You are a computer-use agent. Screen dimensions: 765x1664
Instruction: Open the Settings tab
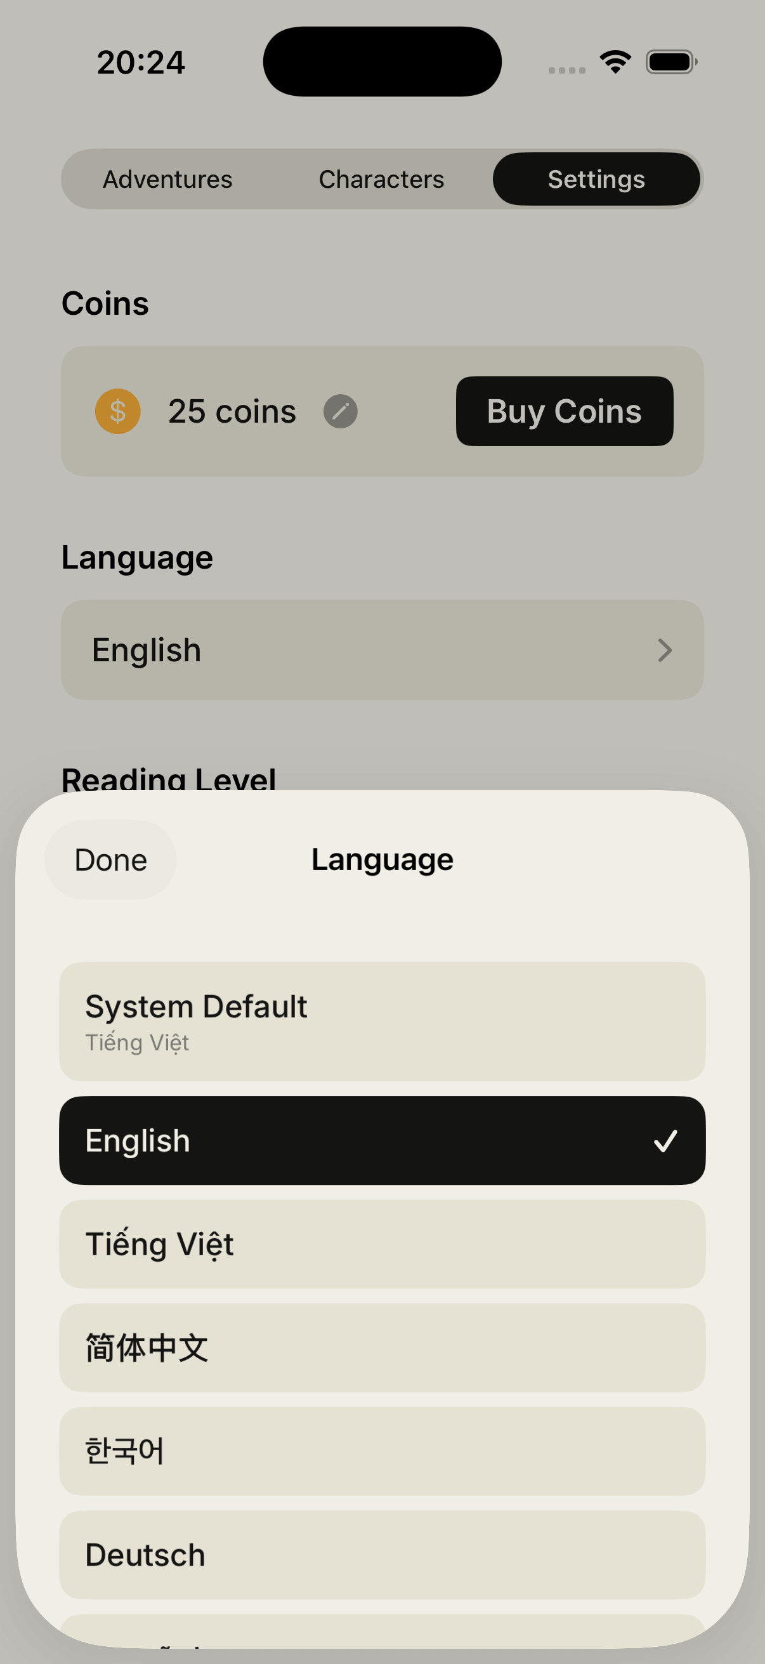pos(596,179)
